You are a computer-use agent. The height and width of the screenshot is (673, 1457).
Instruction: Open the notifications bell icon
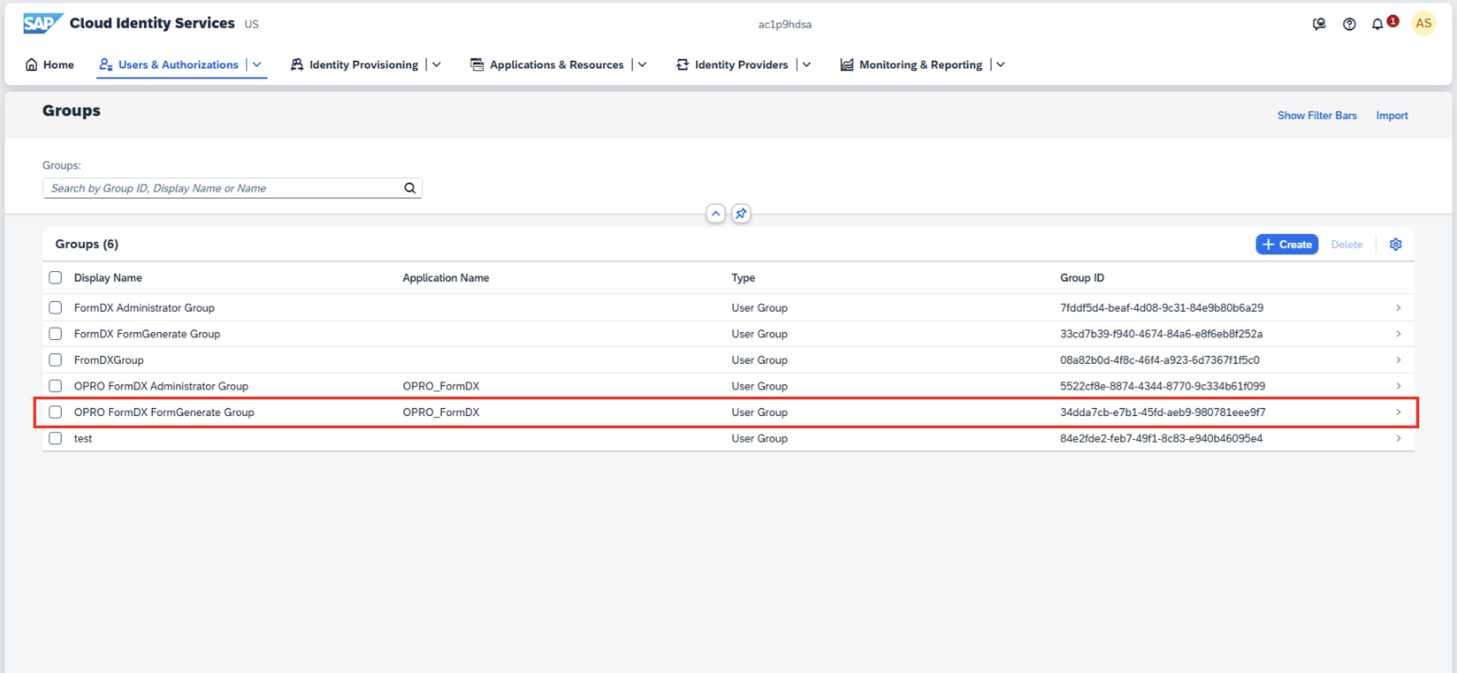pos(1377,25)
